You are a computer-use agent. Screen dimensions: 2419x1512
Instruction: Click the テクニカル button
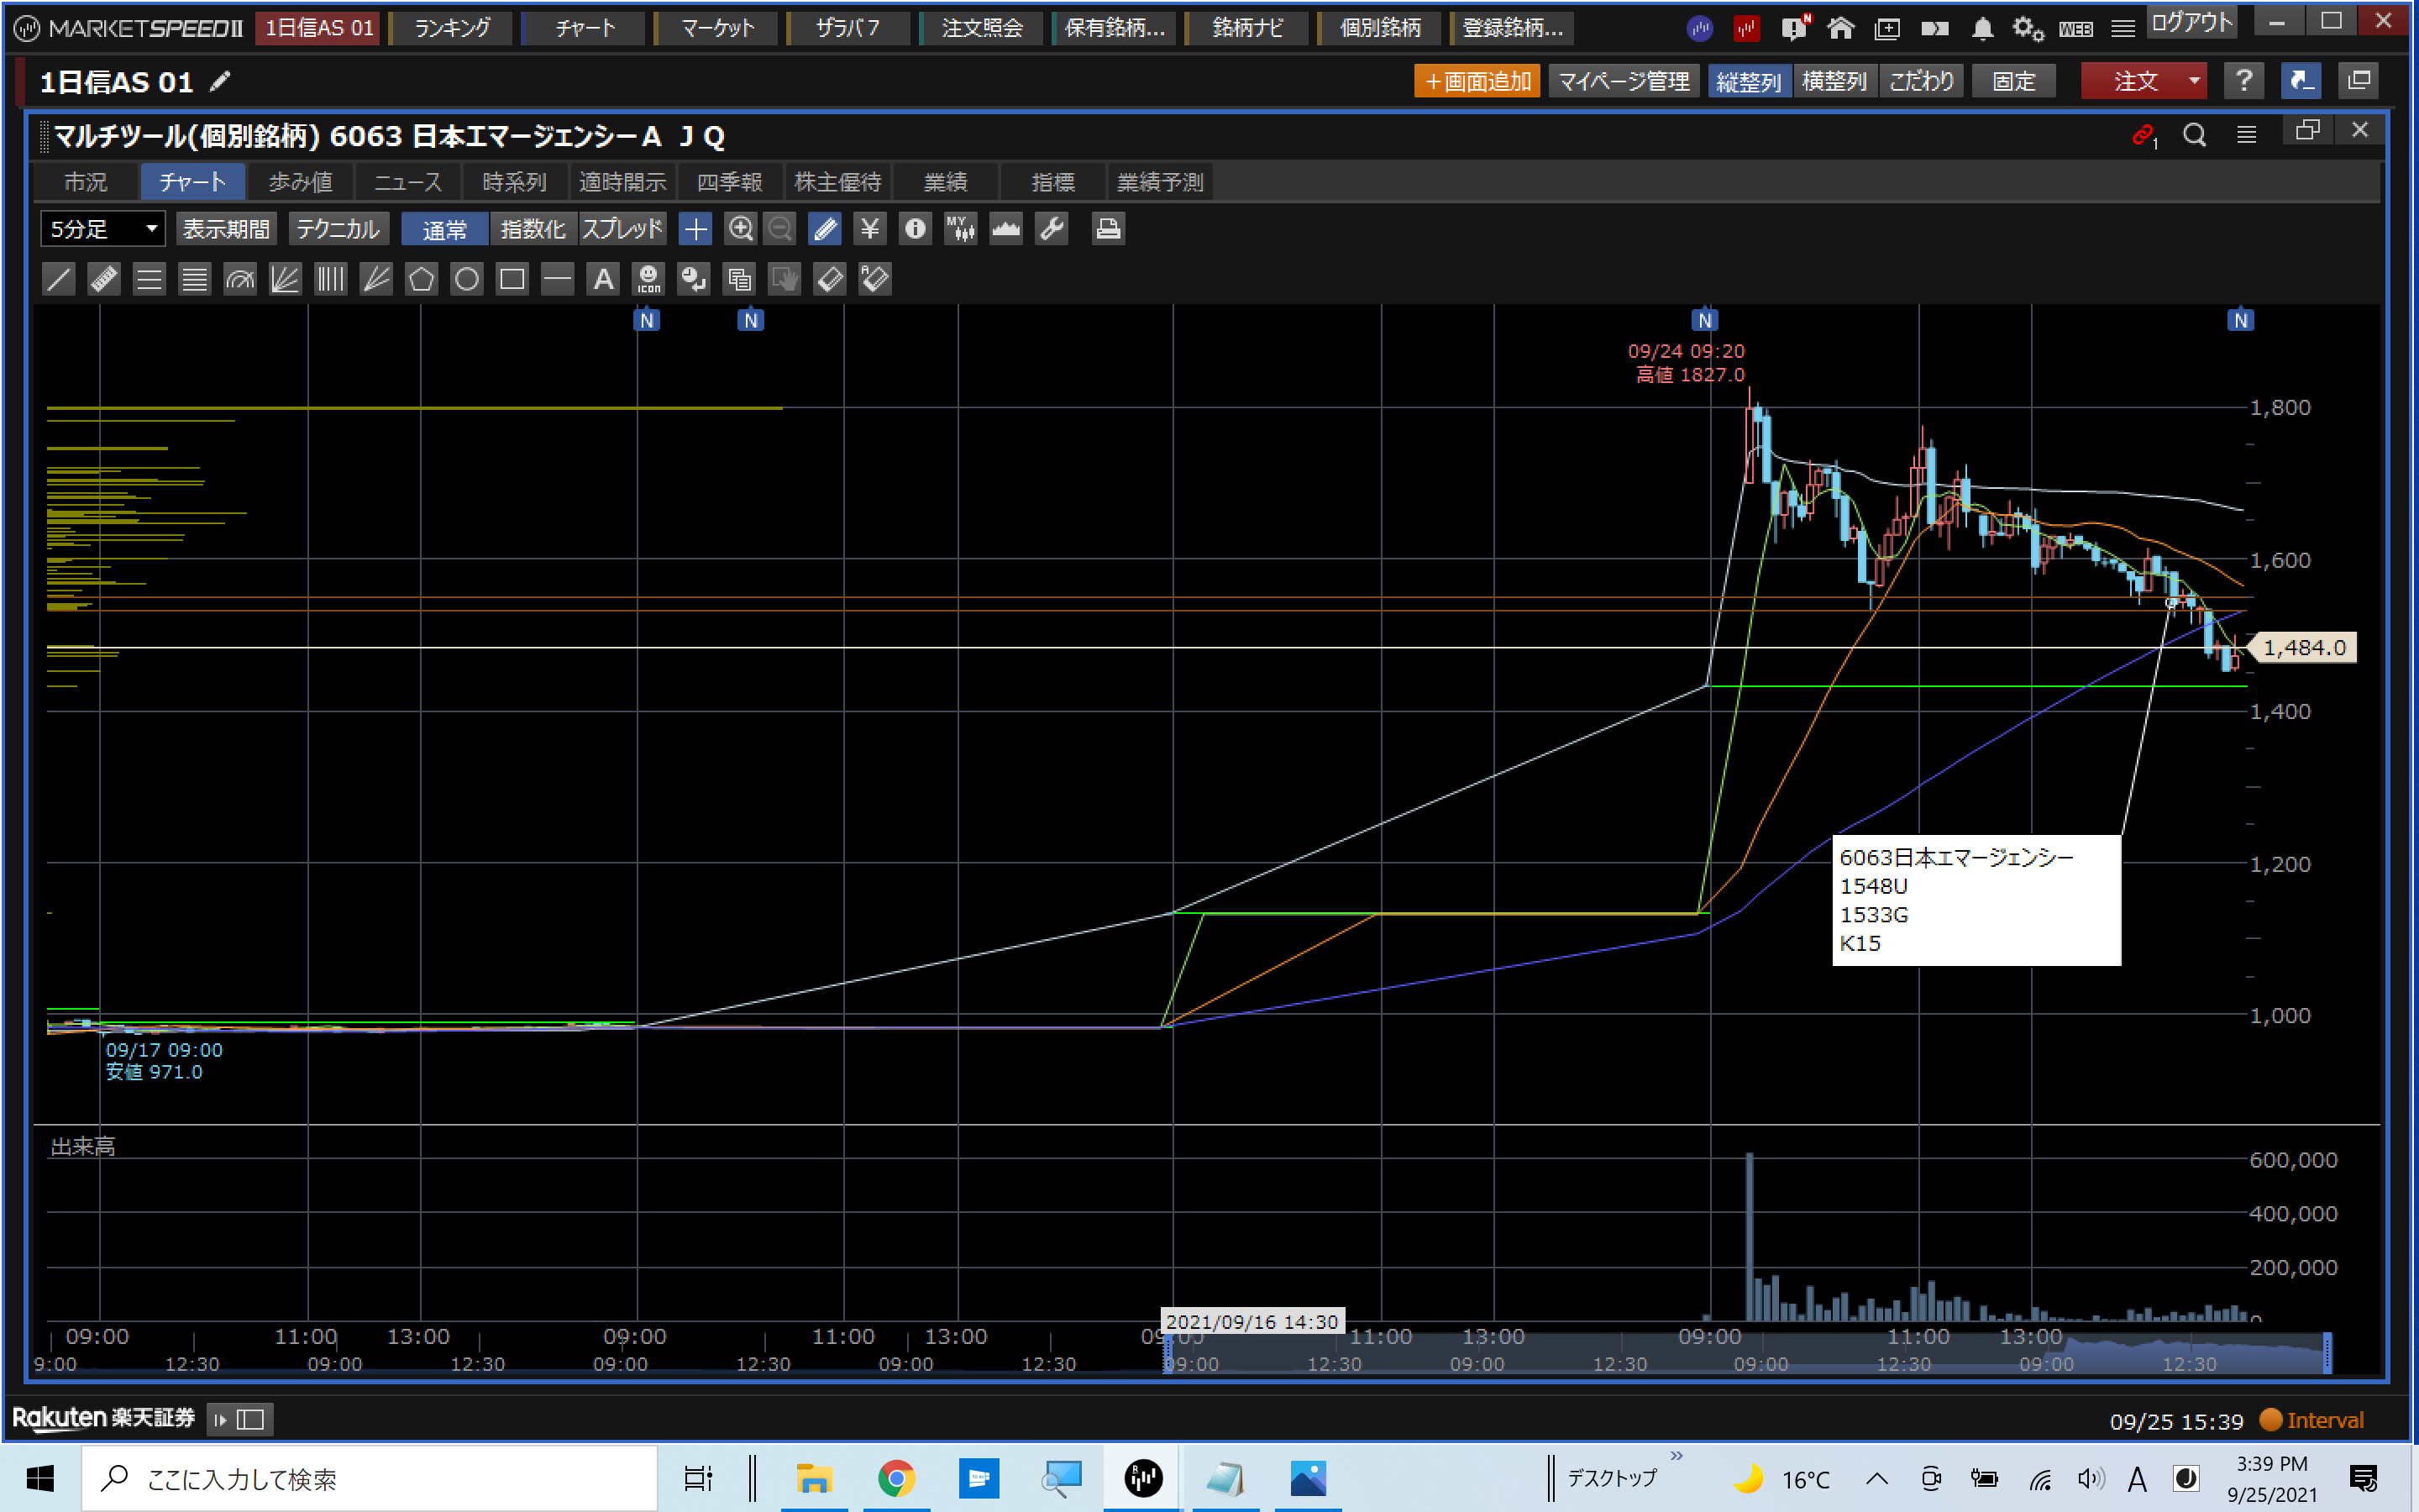pyautogui.click(x=338, y=229)
